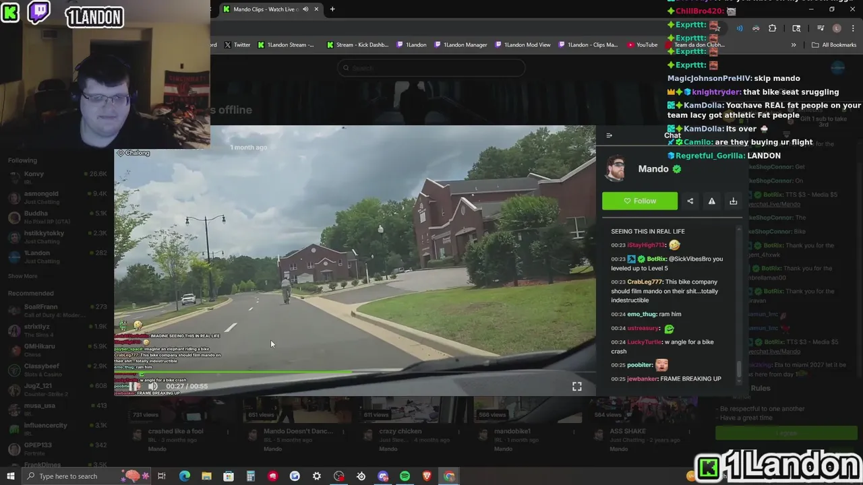Open the 1Landon - Clips Manager bookmark

pos(587,44)
